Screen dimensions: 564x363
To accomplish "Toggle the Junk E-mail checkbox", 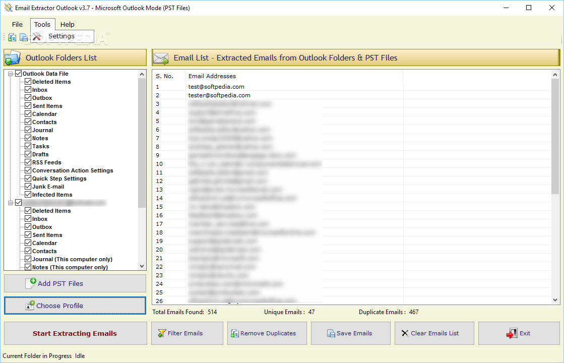I will [x=28, y=187].
